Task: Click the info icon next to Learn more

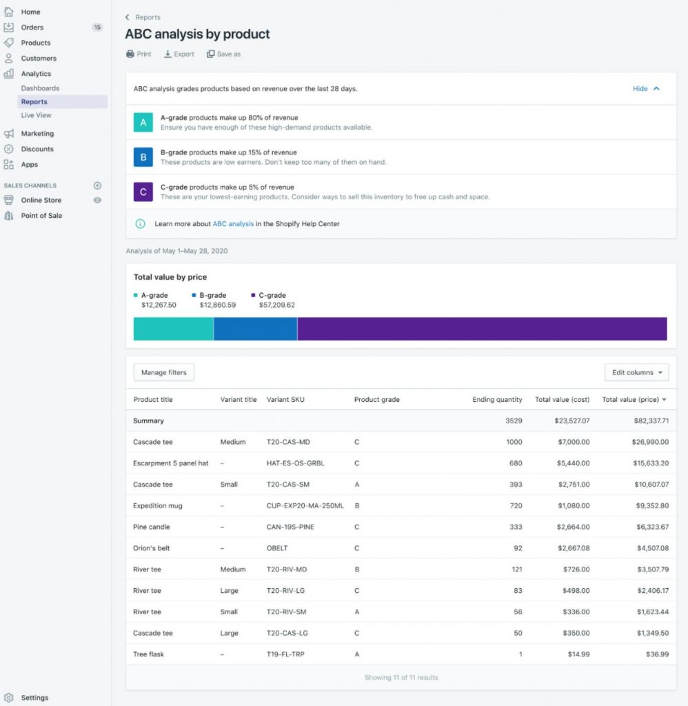Action: click(x=143, y=223)
